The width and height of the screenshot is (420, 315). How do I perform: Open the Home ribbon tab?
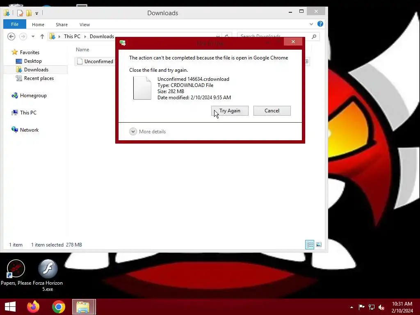[38, 24]
